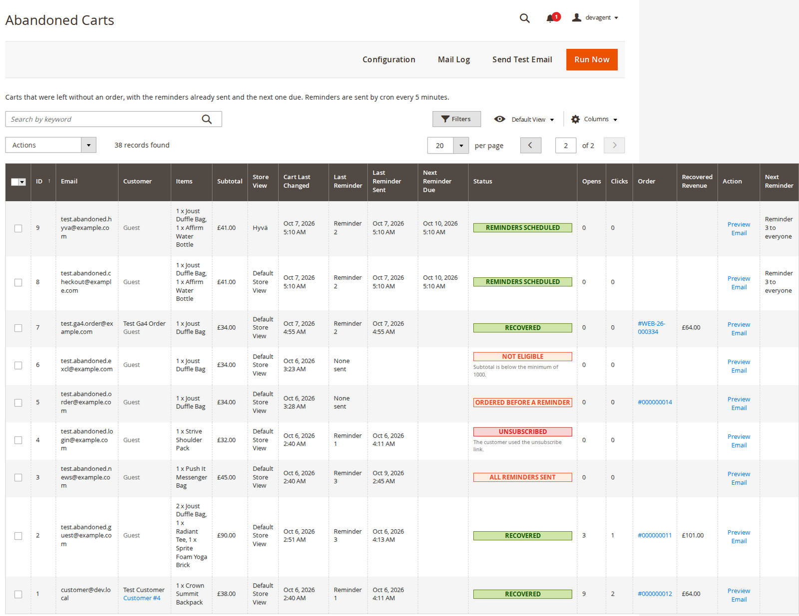Screen dimensions: 799x616
Task: Click the NOT ELIGIBLE status badge
Action: [522, 357]
